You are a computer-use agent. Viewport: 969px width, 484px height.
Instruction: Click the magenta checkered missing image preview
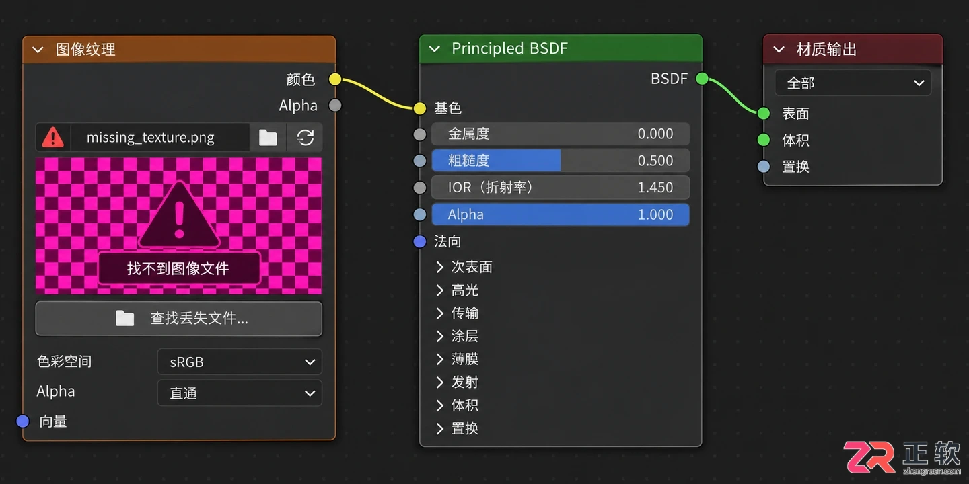pos(178,226)
